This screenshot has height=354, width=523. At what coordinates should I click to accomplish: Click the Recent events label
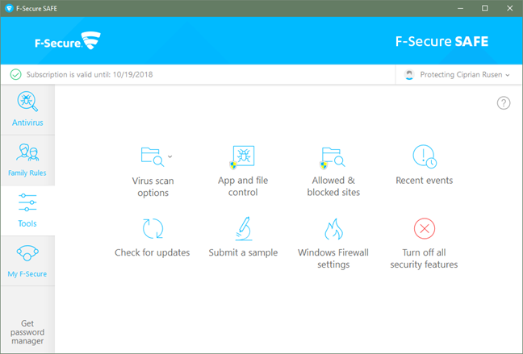point(425,181)
